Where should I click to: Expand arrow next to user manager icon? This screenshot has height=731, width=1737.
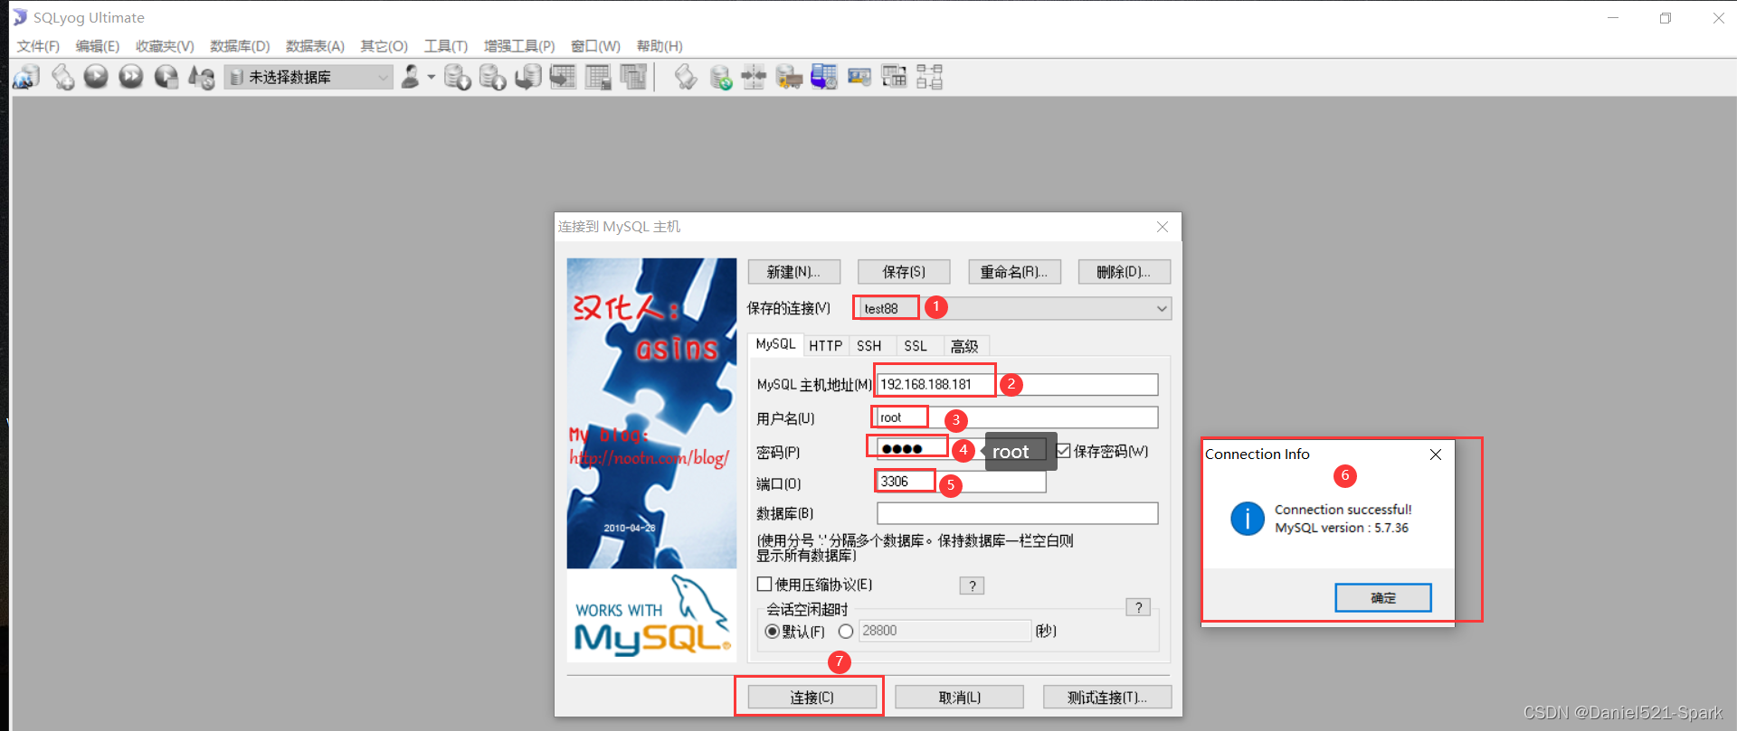431,77
